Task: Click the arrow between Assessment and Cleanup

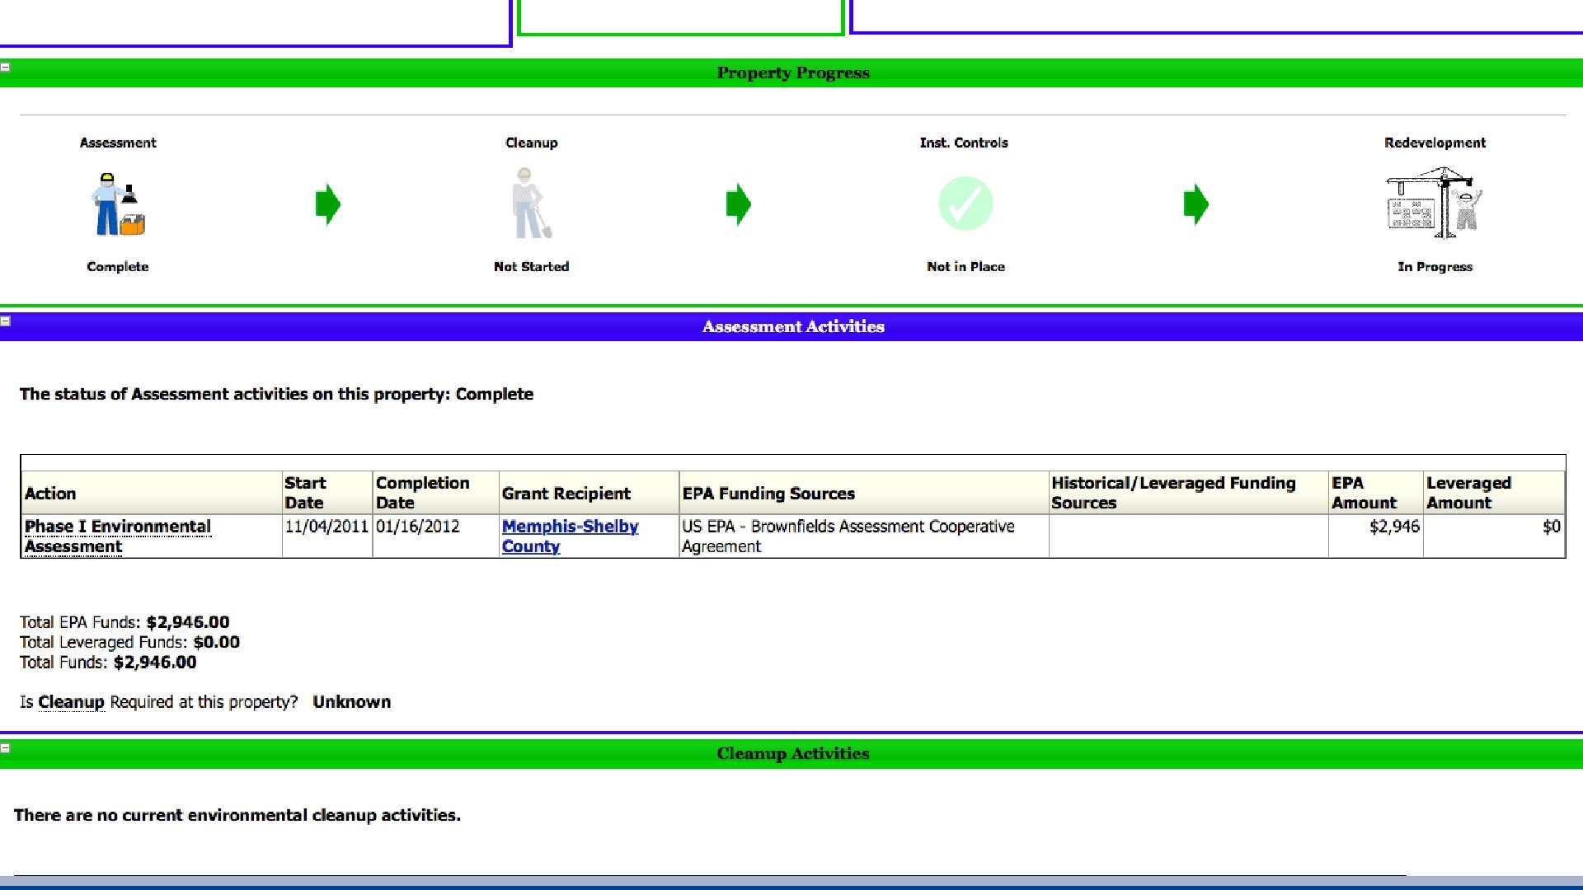Action: pos(328,204)
